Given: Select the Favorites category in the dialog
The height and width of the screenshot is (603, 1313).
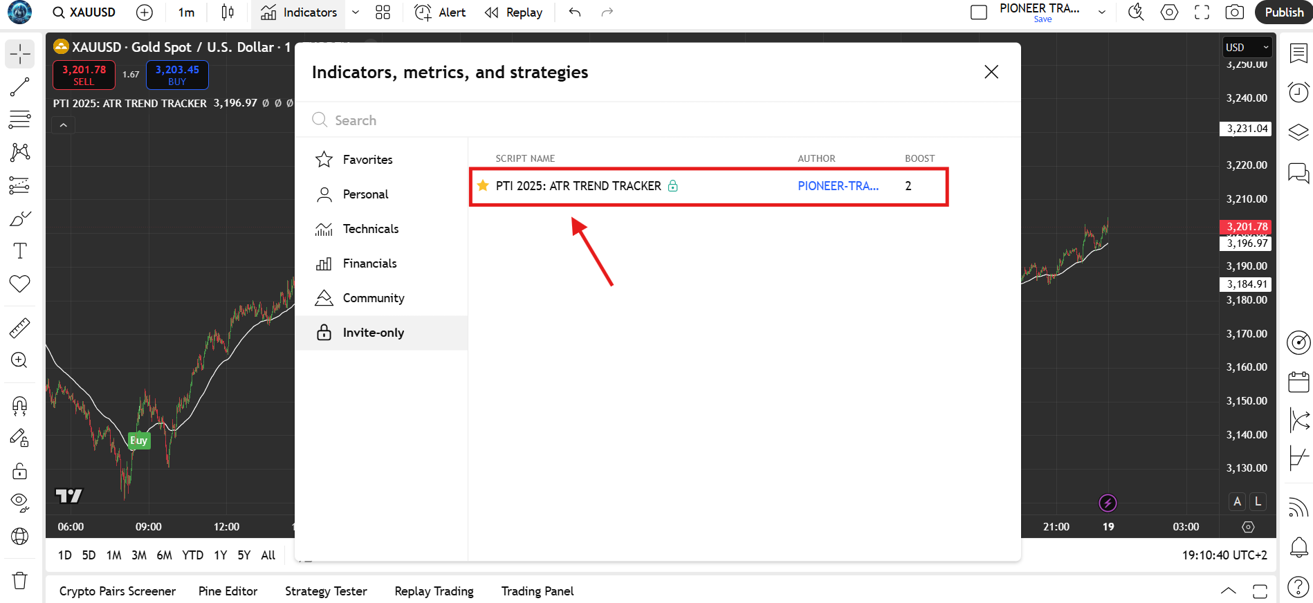Looking at the screenshot, I should [381, 160].
